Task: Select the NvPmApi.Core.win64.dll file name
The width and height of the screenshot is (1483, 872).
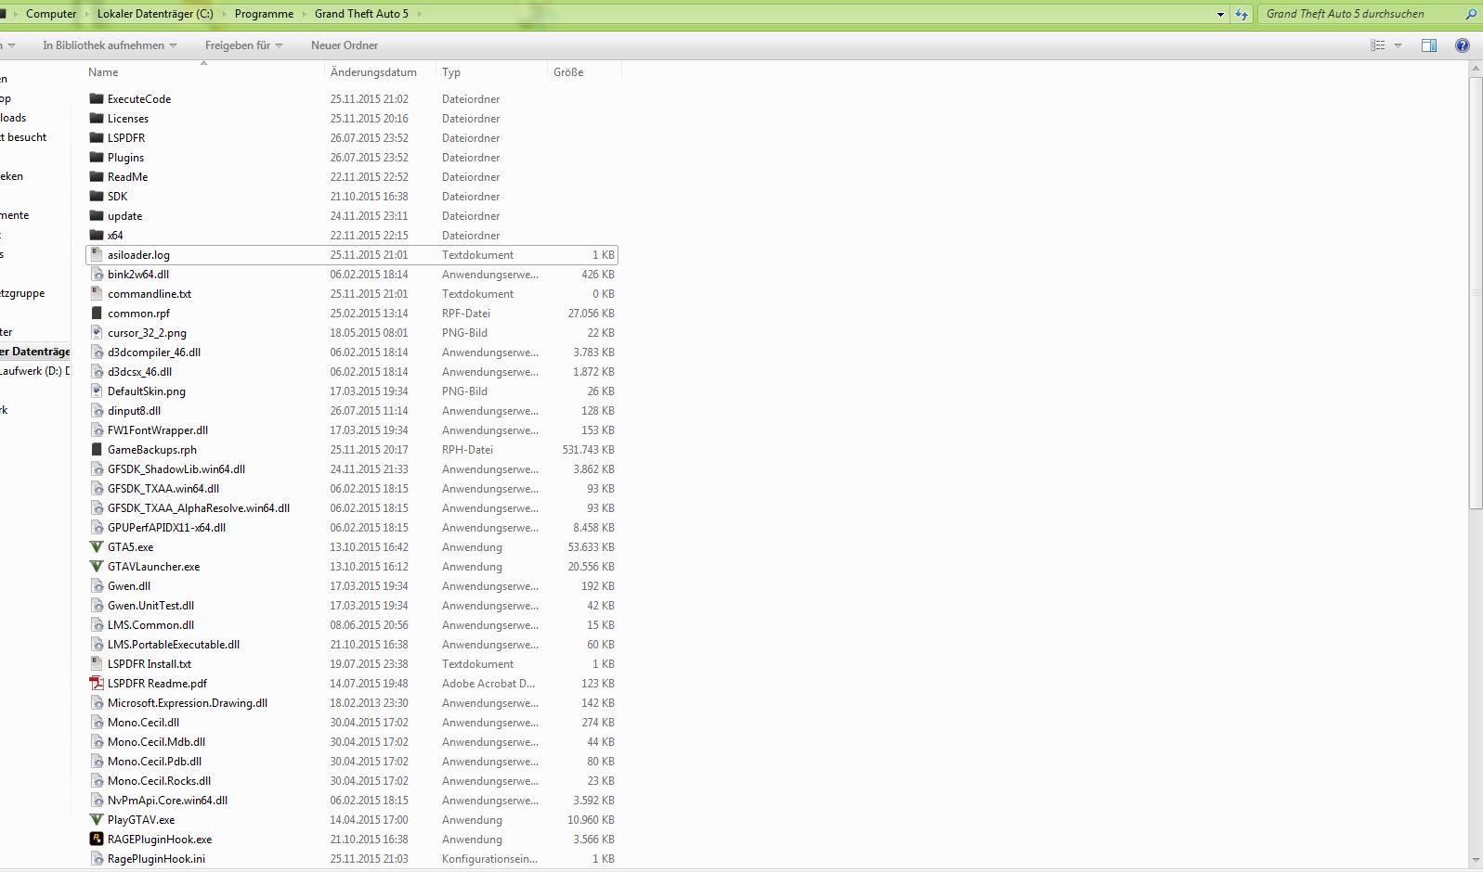Action: tap(168, 800)
